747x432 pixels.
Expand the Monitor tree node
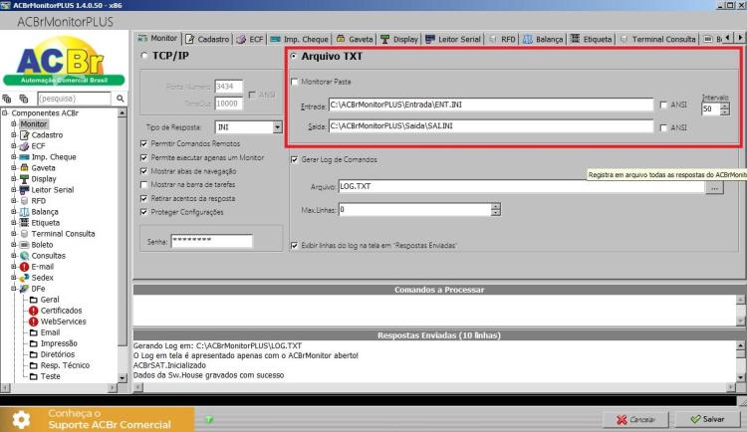tap(14, 124)
